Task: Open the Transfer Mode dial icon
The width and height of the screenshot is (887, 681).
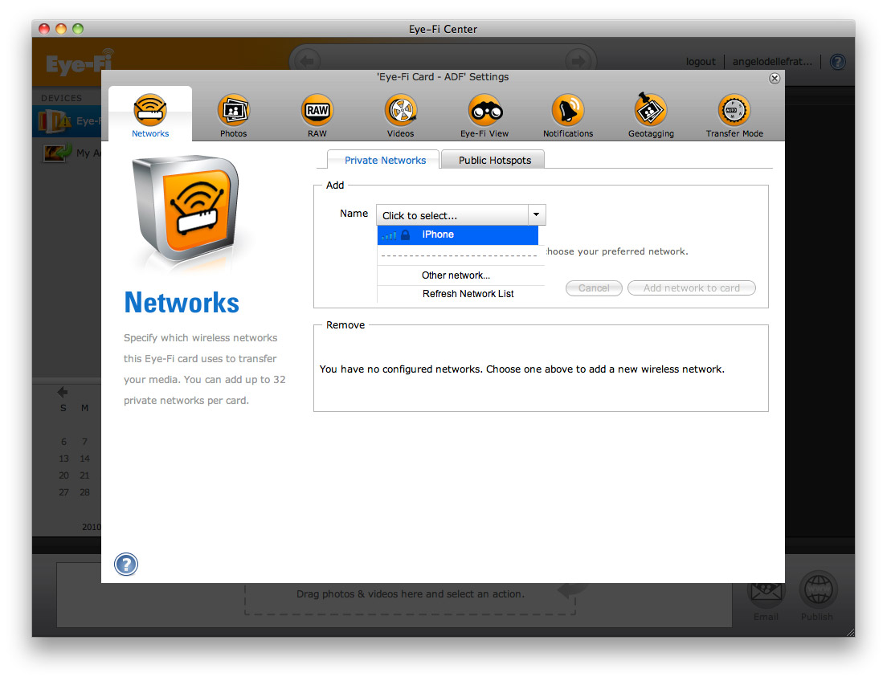Action: click(x=734, y=110)
